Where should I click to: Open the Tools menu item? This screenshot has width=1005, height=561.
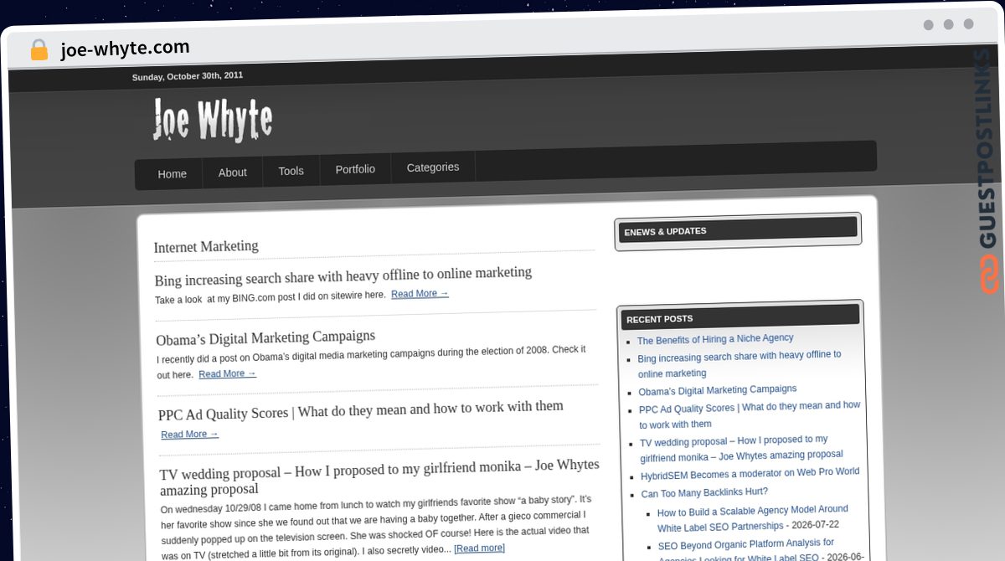(291, 171)
